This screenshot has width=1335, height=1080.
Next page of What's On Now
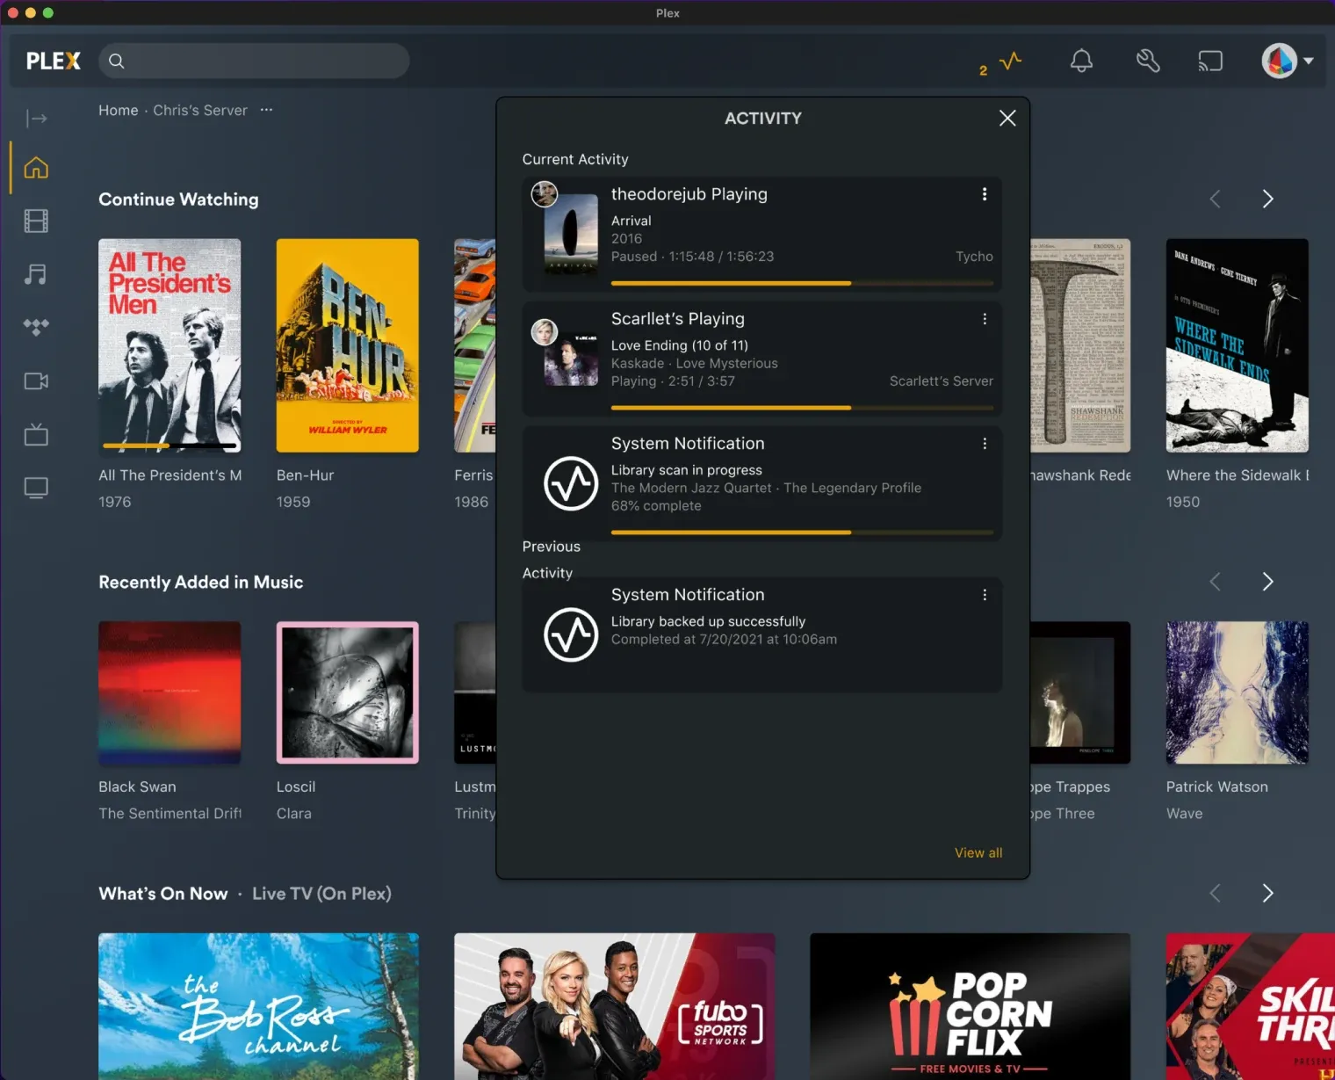tap(1267, 893)
